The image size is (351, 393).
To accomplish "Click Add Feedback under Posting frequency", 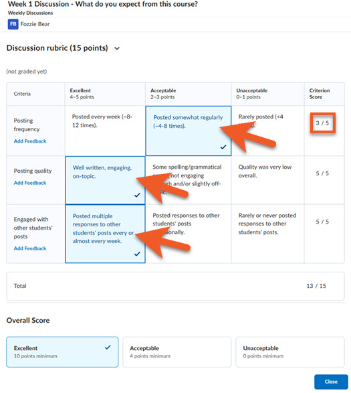I will pyautogui.click(x=30, y=141).
